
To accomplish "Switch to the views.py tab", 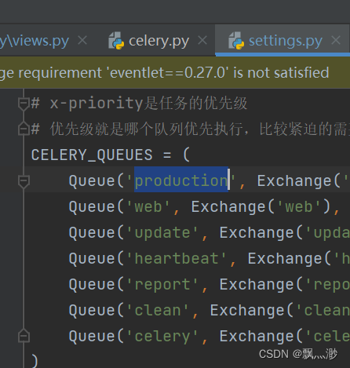I will click(x=35, y=41).
